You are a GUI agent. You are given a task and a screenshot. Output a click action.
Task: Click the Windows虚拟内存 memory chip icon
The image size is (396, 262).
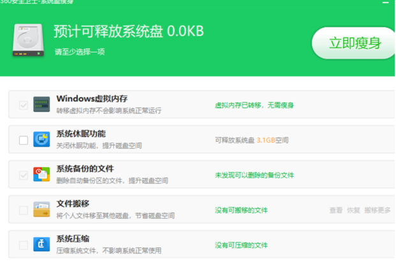click(41, 104)
